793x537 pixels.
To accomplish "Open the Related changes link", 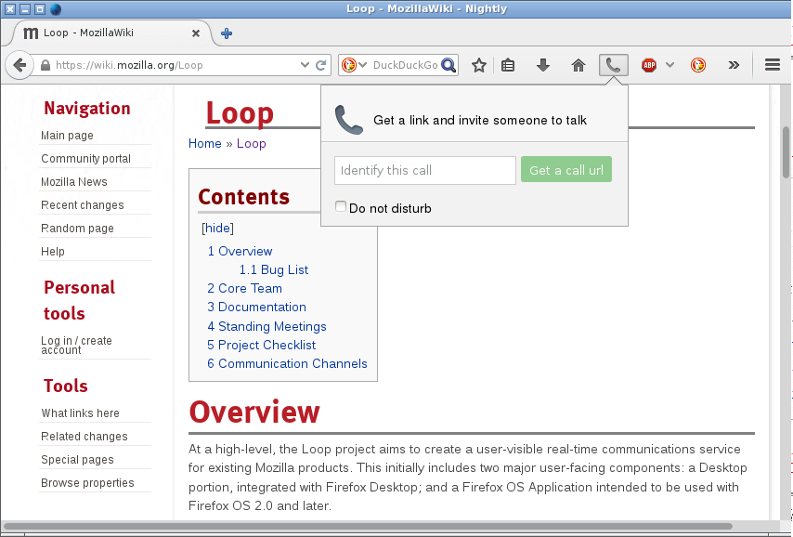I will tap(84, 437).
